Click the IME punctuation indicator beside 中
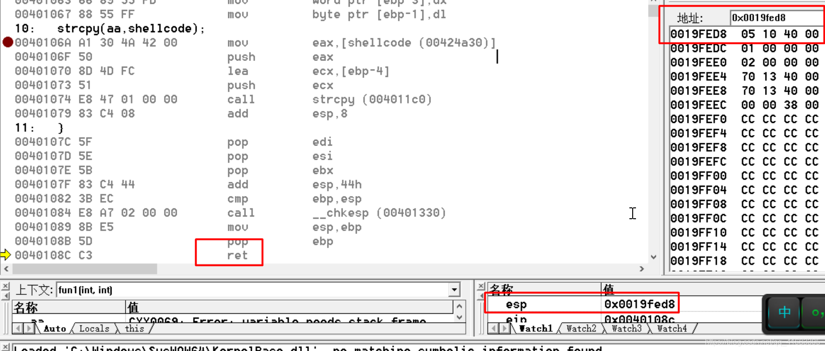825x351 pixels. point(815,312)
